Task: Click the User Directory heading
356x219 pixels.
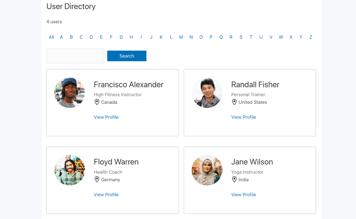Action: (71, 6)
